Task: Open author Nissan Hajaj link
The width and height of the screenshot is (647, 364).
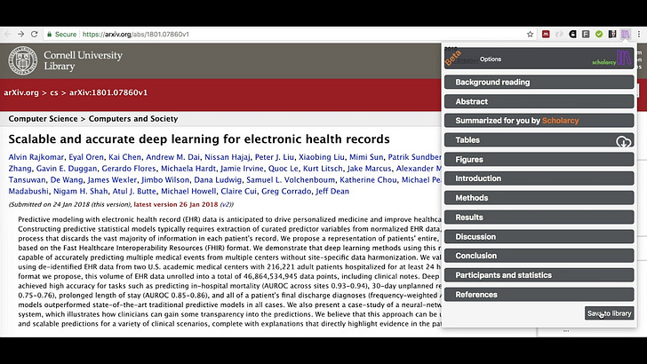Action: pyautogui.click(x=228, y=157)
